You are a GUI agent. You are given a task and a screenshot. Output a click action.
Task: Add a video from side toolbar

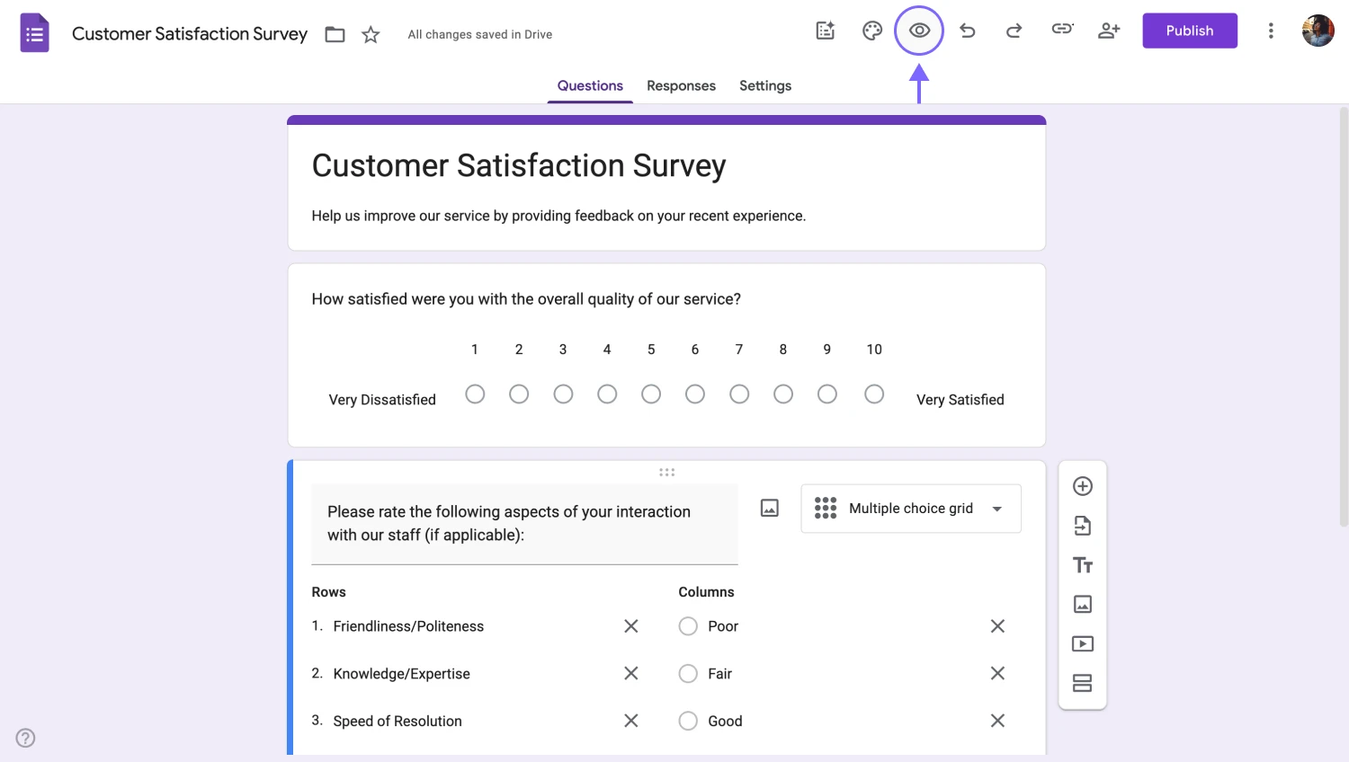tap(1083, 644)
